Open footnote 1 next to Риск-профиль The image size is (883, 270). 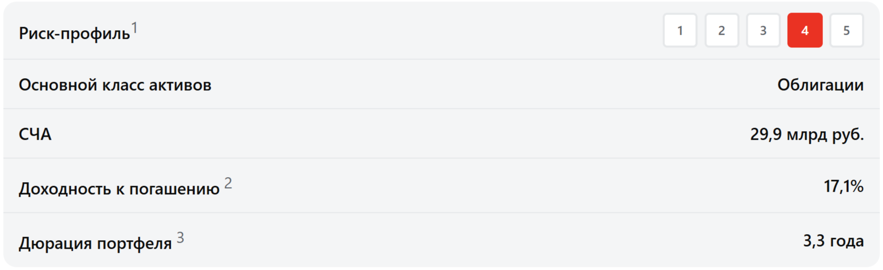coord(134,28)
